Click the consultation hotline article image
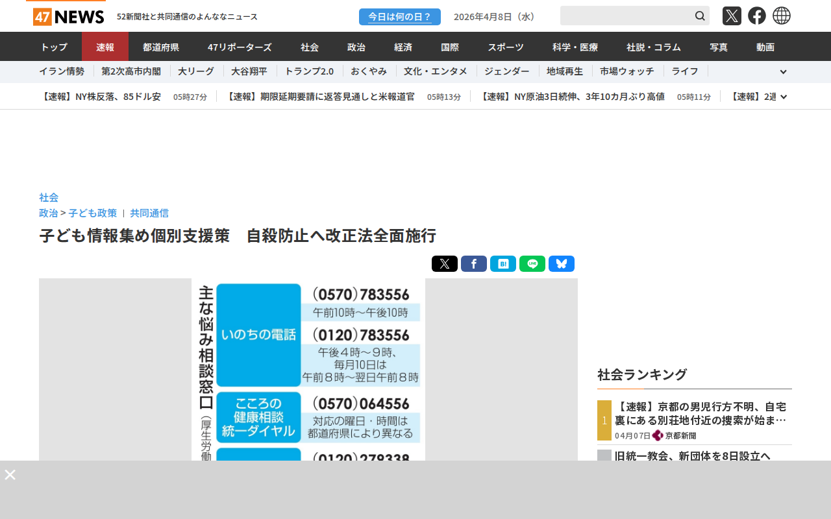 308,370
